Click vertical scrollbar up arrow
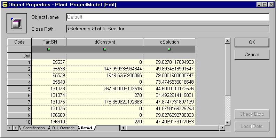The width and height of the screenshot is (276, 138). 228,41
